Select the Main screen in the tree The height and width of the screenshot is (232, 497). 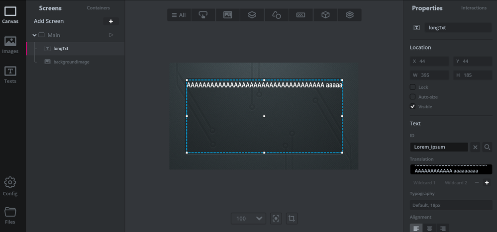[x=54, y=35]
